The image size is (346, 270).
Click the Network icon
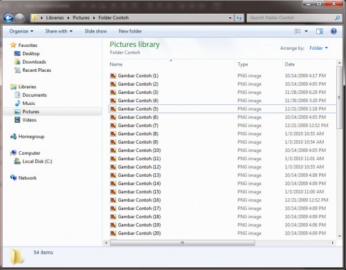click(13, 177)
